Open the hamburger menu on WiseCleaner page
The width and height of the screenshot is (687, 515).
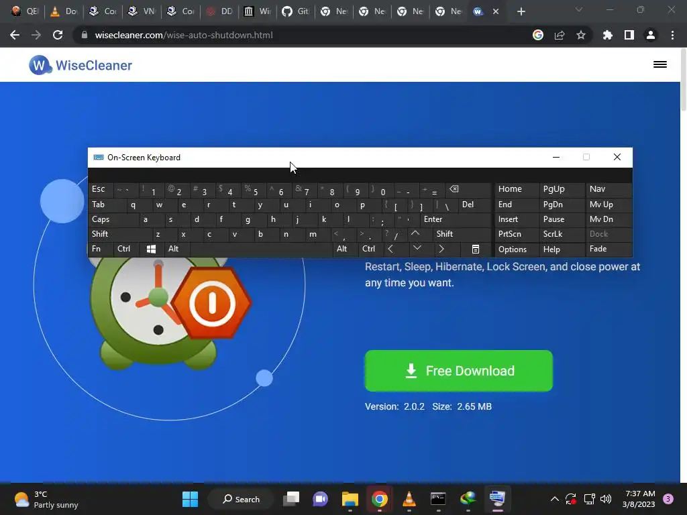coord(660,65)
